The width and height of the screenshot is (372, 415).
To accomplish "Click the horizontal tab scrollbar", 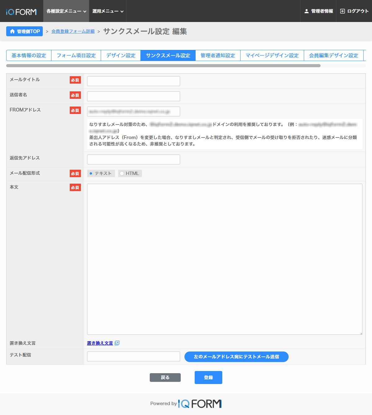I will (163, 66).
